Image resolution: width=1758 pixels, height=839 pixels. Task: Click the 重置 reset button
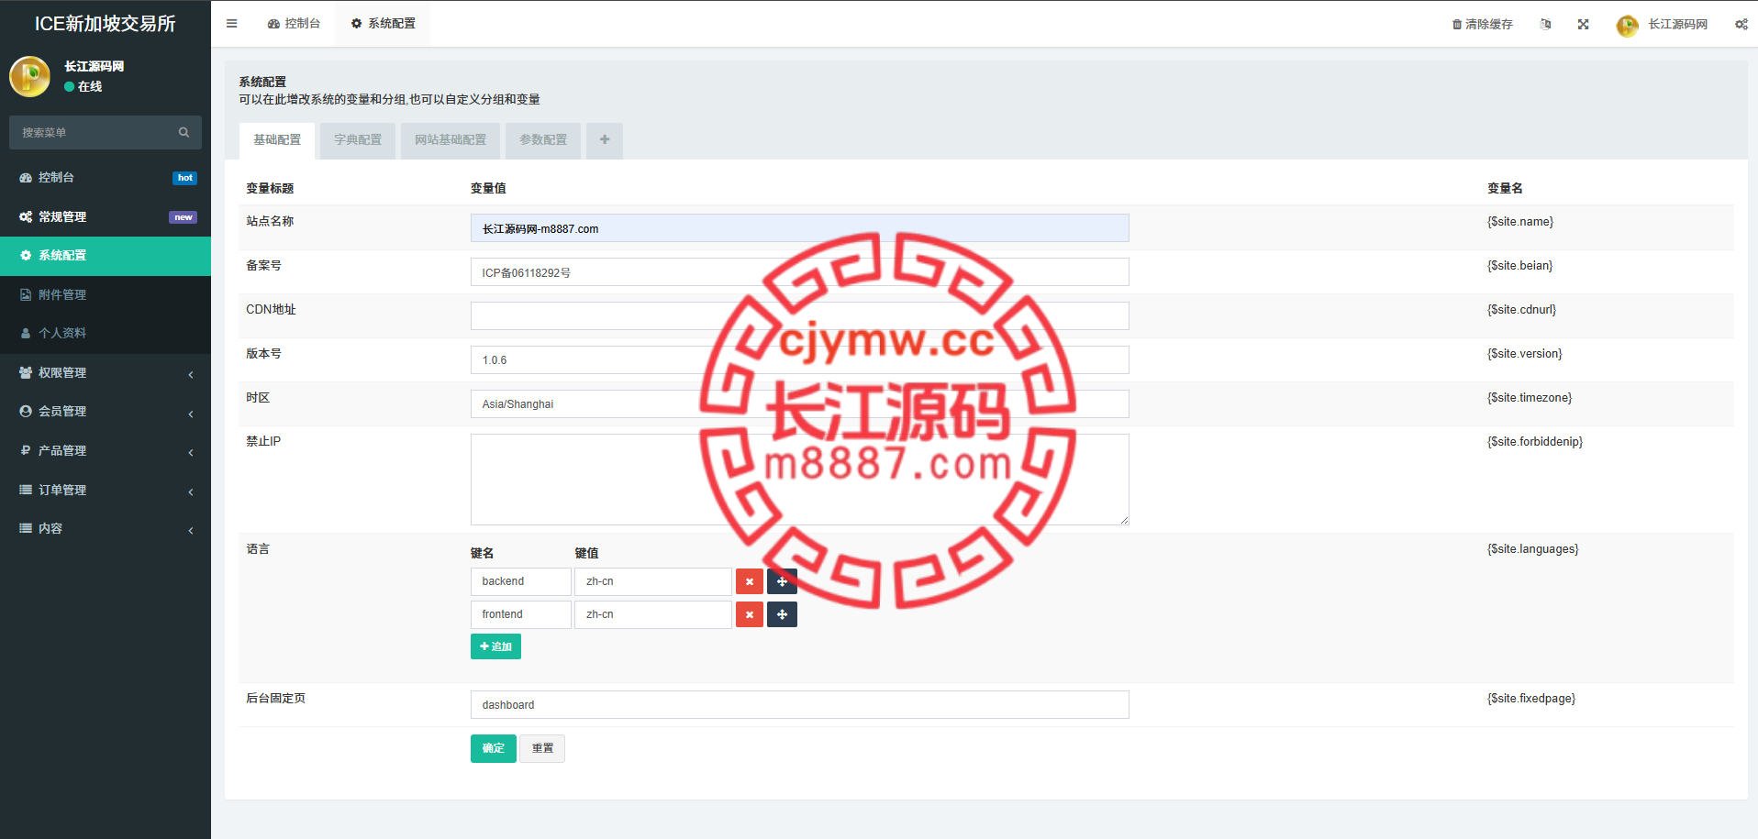coord(542,748)
